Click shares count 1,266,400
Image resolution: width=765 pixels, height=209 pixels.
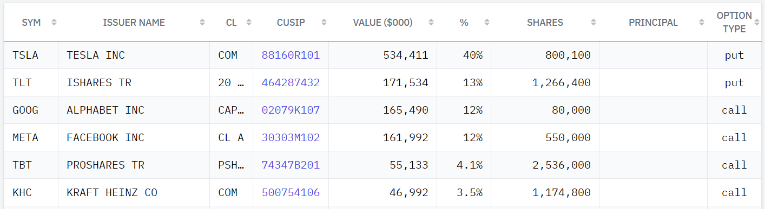(x=561, y=82)
